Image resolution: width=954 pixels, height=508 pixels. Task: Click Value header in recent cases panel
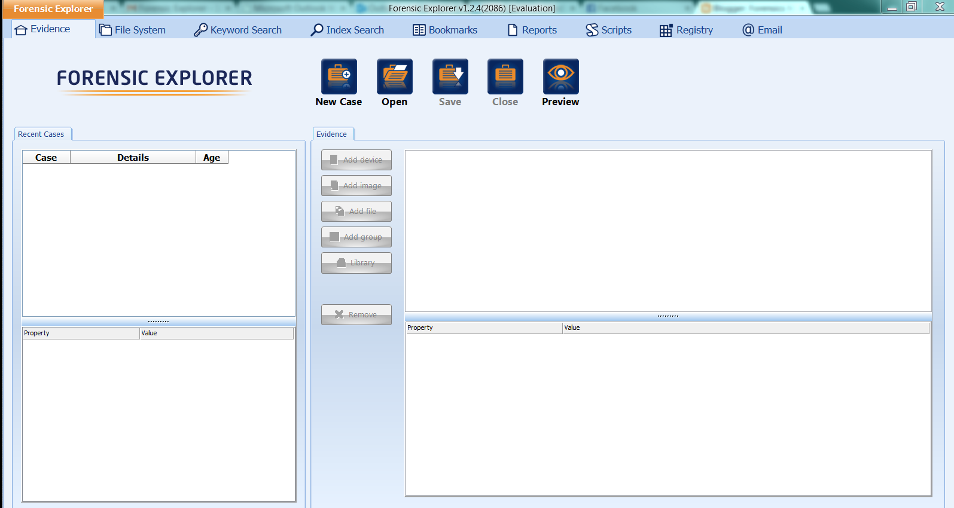point(217,333)
